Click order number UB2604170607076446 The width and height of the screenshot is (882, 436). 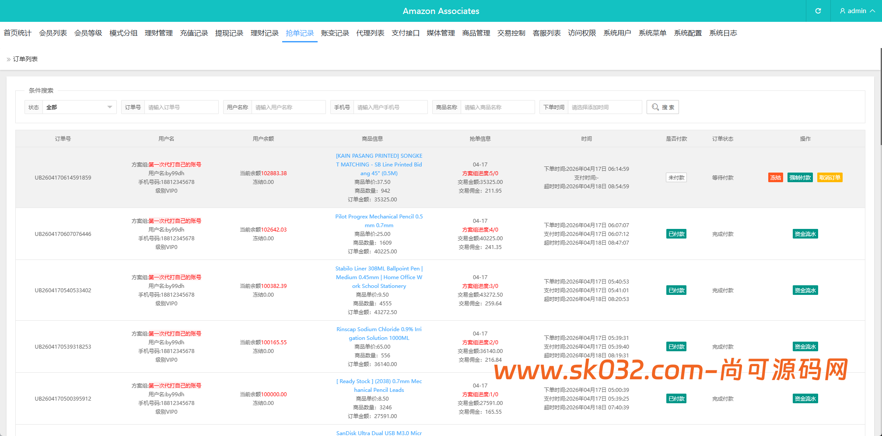click(63, 234)
